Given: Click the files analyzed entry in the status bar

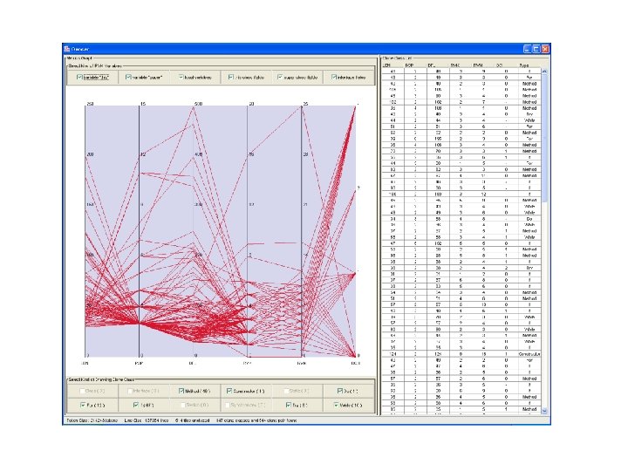Looking at the screenshot, I should (192, 420).
